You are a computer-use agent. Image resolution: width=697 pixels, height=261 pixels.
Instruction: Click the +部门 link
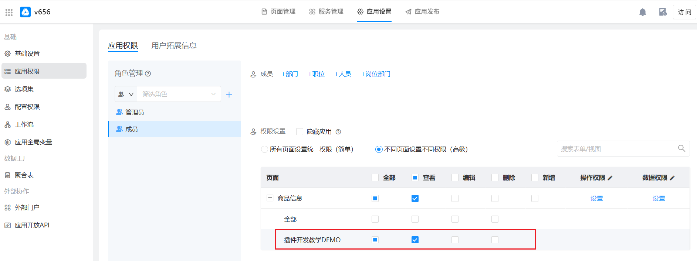click(x=290, y=74)
